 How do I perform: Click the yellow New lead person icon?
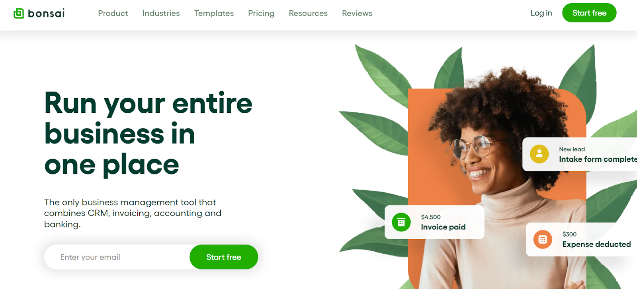tap(539, 154)
